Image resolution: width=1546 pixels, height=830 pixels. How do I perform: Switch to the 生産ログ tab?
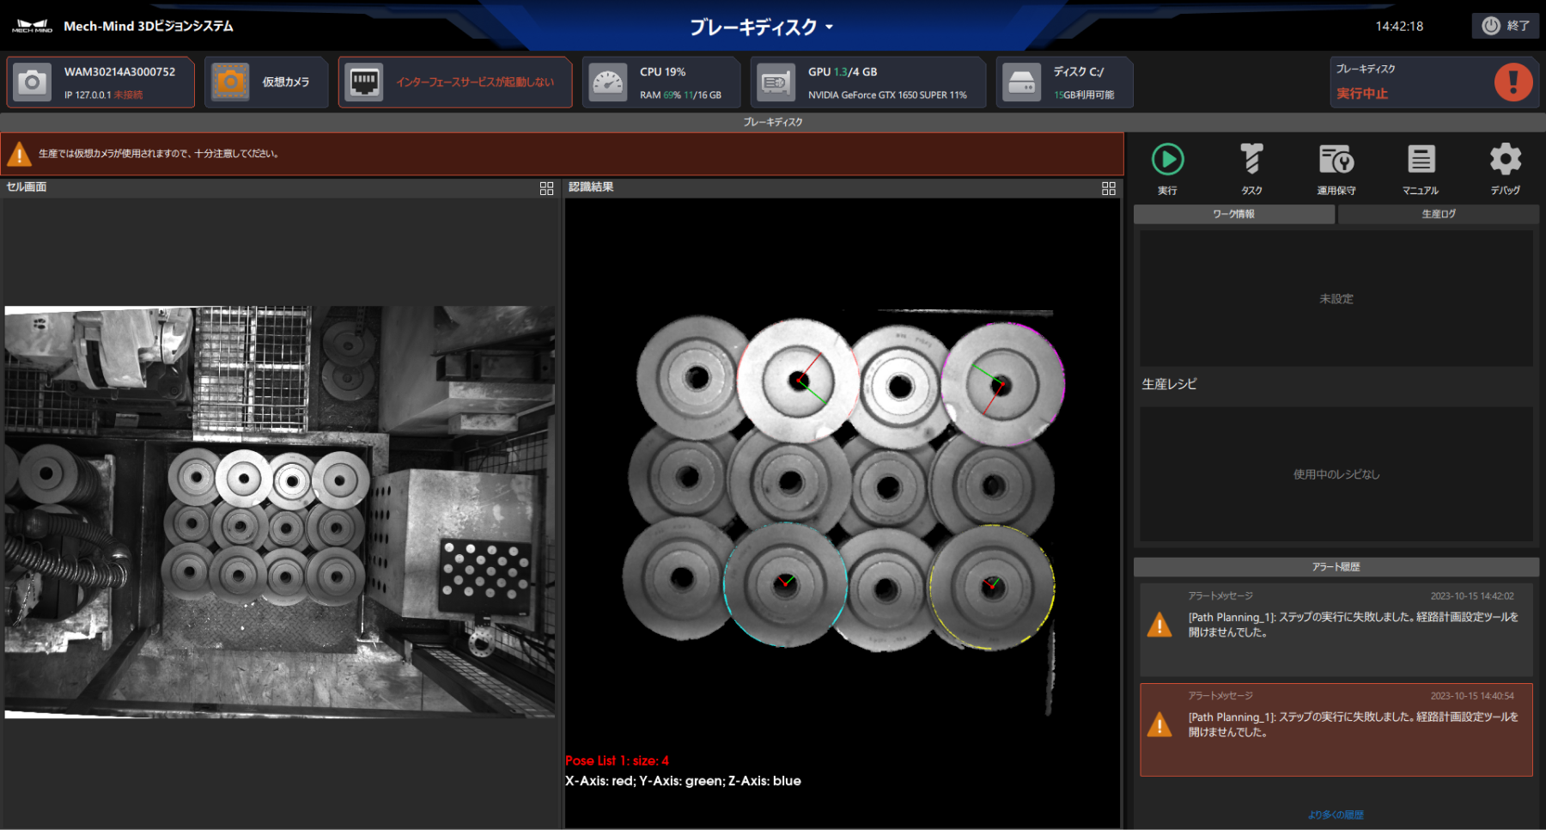(x=1439, y=214)
